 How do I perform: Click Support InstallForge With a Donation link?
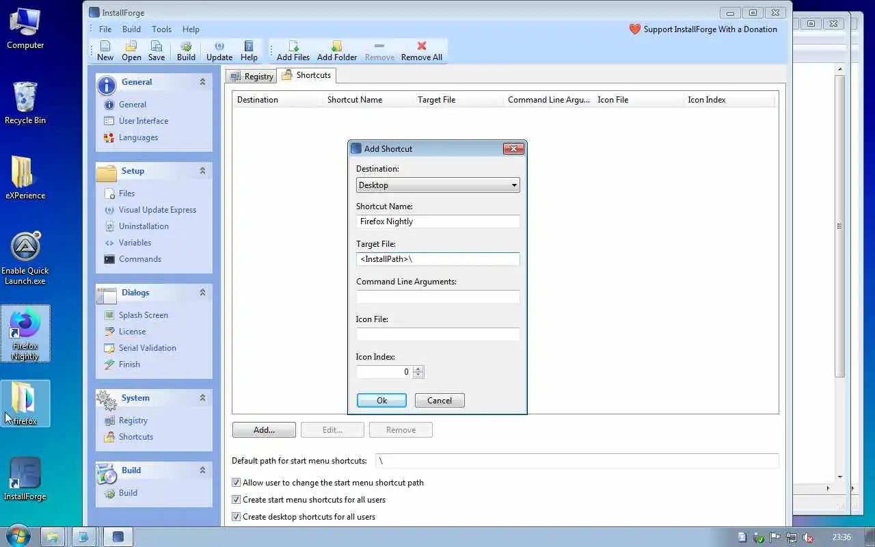point(703,29)
